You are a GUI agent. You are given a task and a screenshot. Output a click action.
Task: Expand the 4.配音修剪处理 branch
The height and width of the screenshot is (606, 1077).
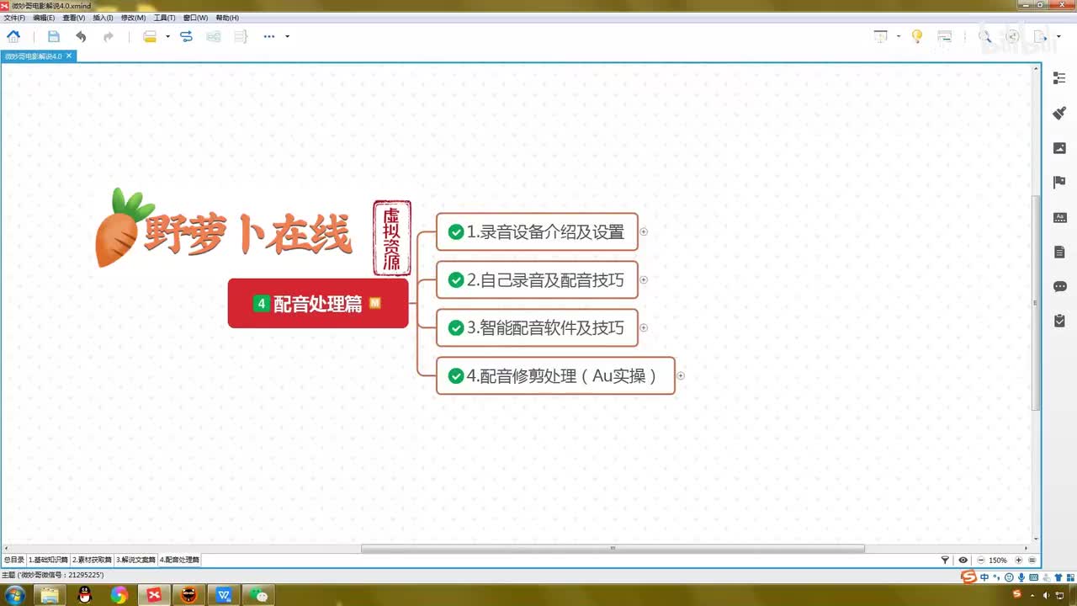(681, 375)
